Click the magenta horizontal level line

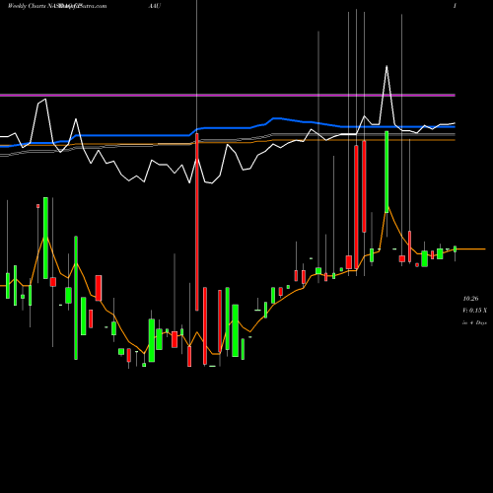tap(228, 95)
